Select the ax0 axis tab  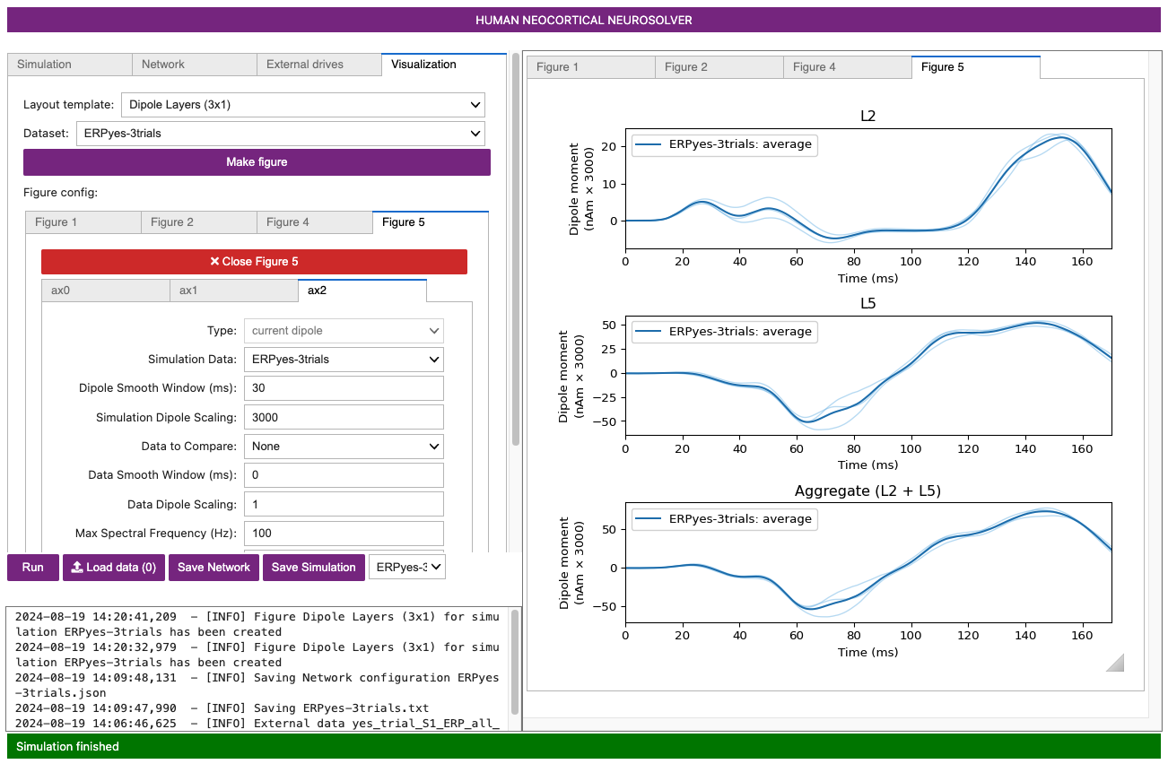(105, 291)
